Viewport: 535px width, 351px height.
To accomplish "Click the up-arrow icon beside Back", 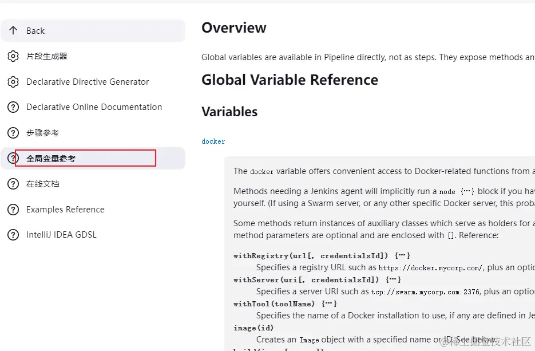I will point(13,31).
